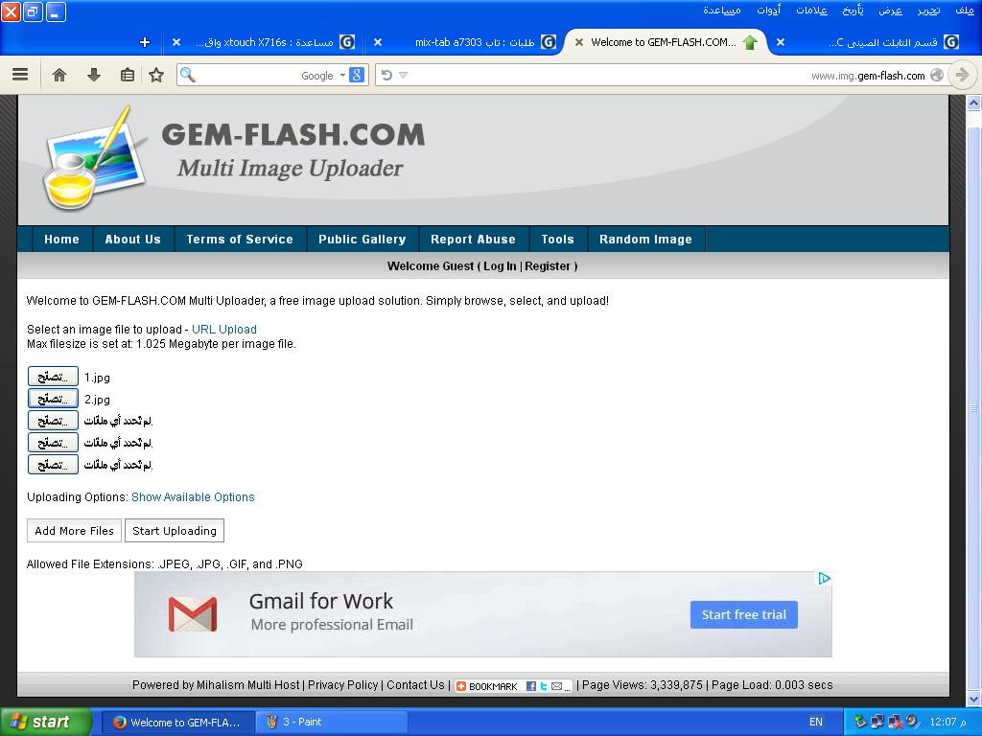The image size is (982, 736).
Task: Select the Welcome to GEM-FLASH.COM tab
Action: coord(667,42)
